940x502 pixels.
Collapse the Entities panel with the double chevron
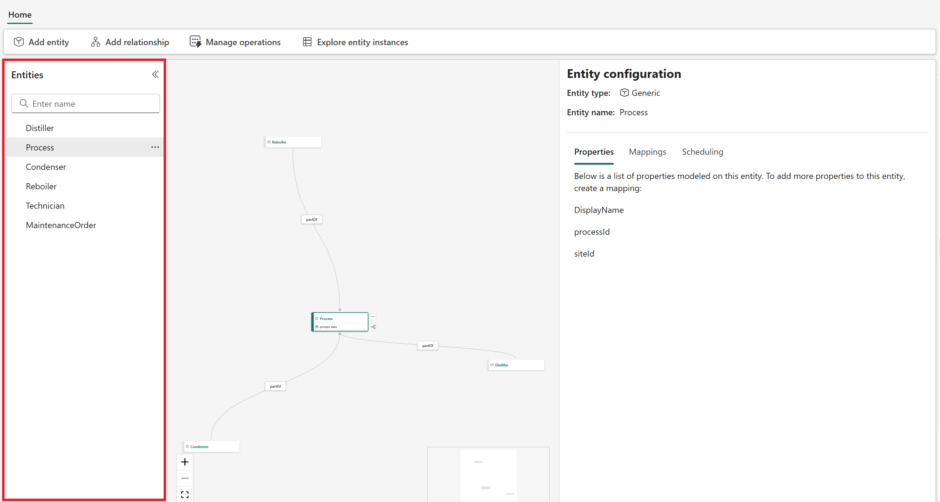pos(155,74)
